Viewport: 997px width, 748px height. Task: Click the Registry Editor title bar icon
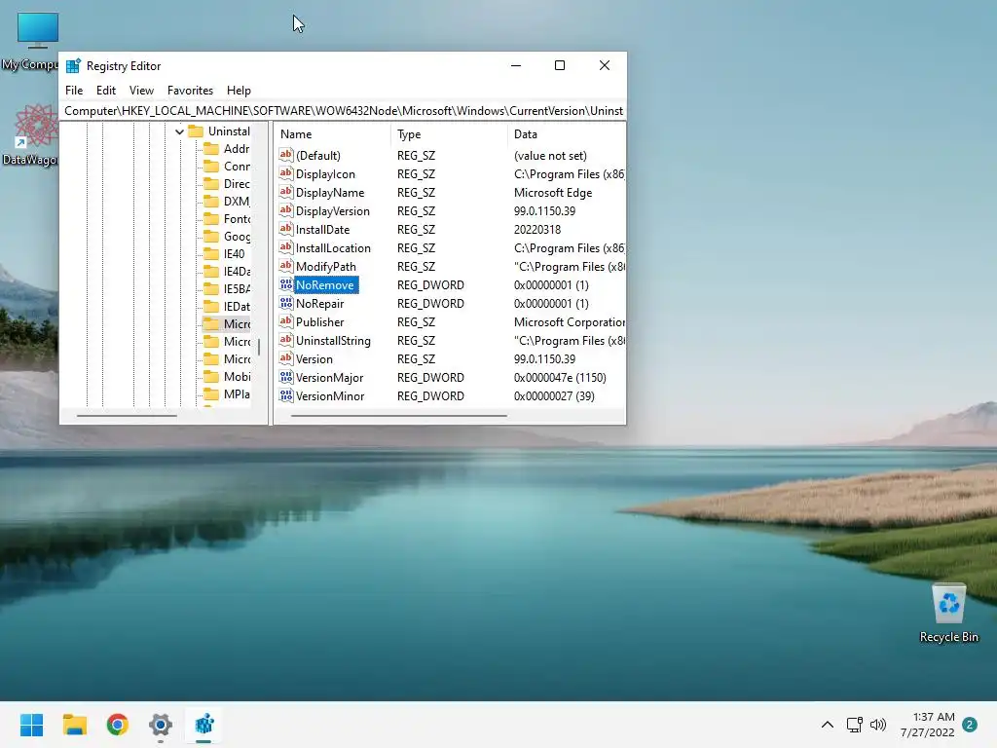(x=73, y=66)
